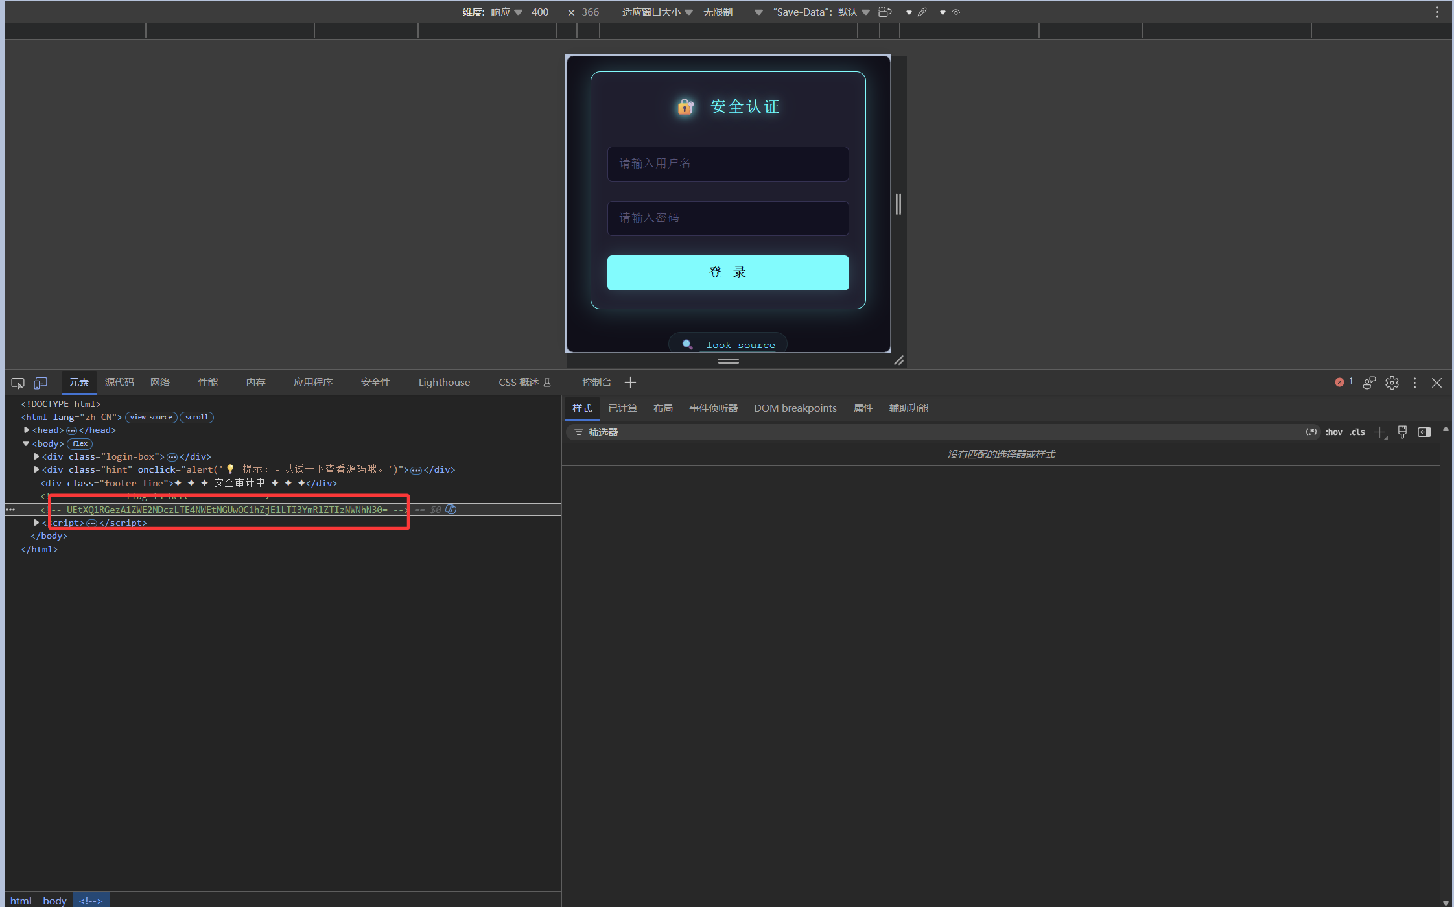1454x907 pixels.
Task: Click the look source hint button
Action: (x=728, y=344)
